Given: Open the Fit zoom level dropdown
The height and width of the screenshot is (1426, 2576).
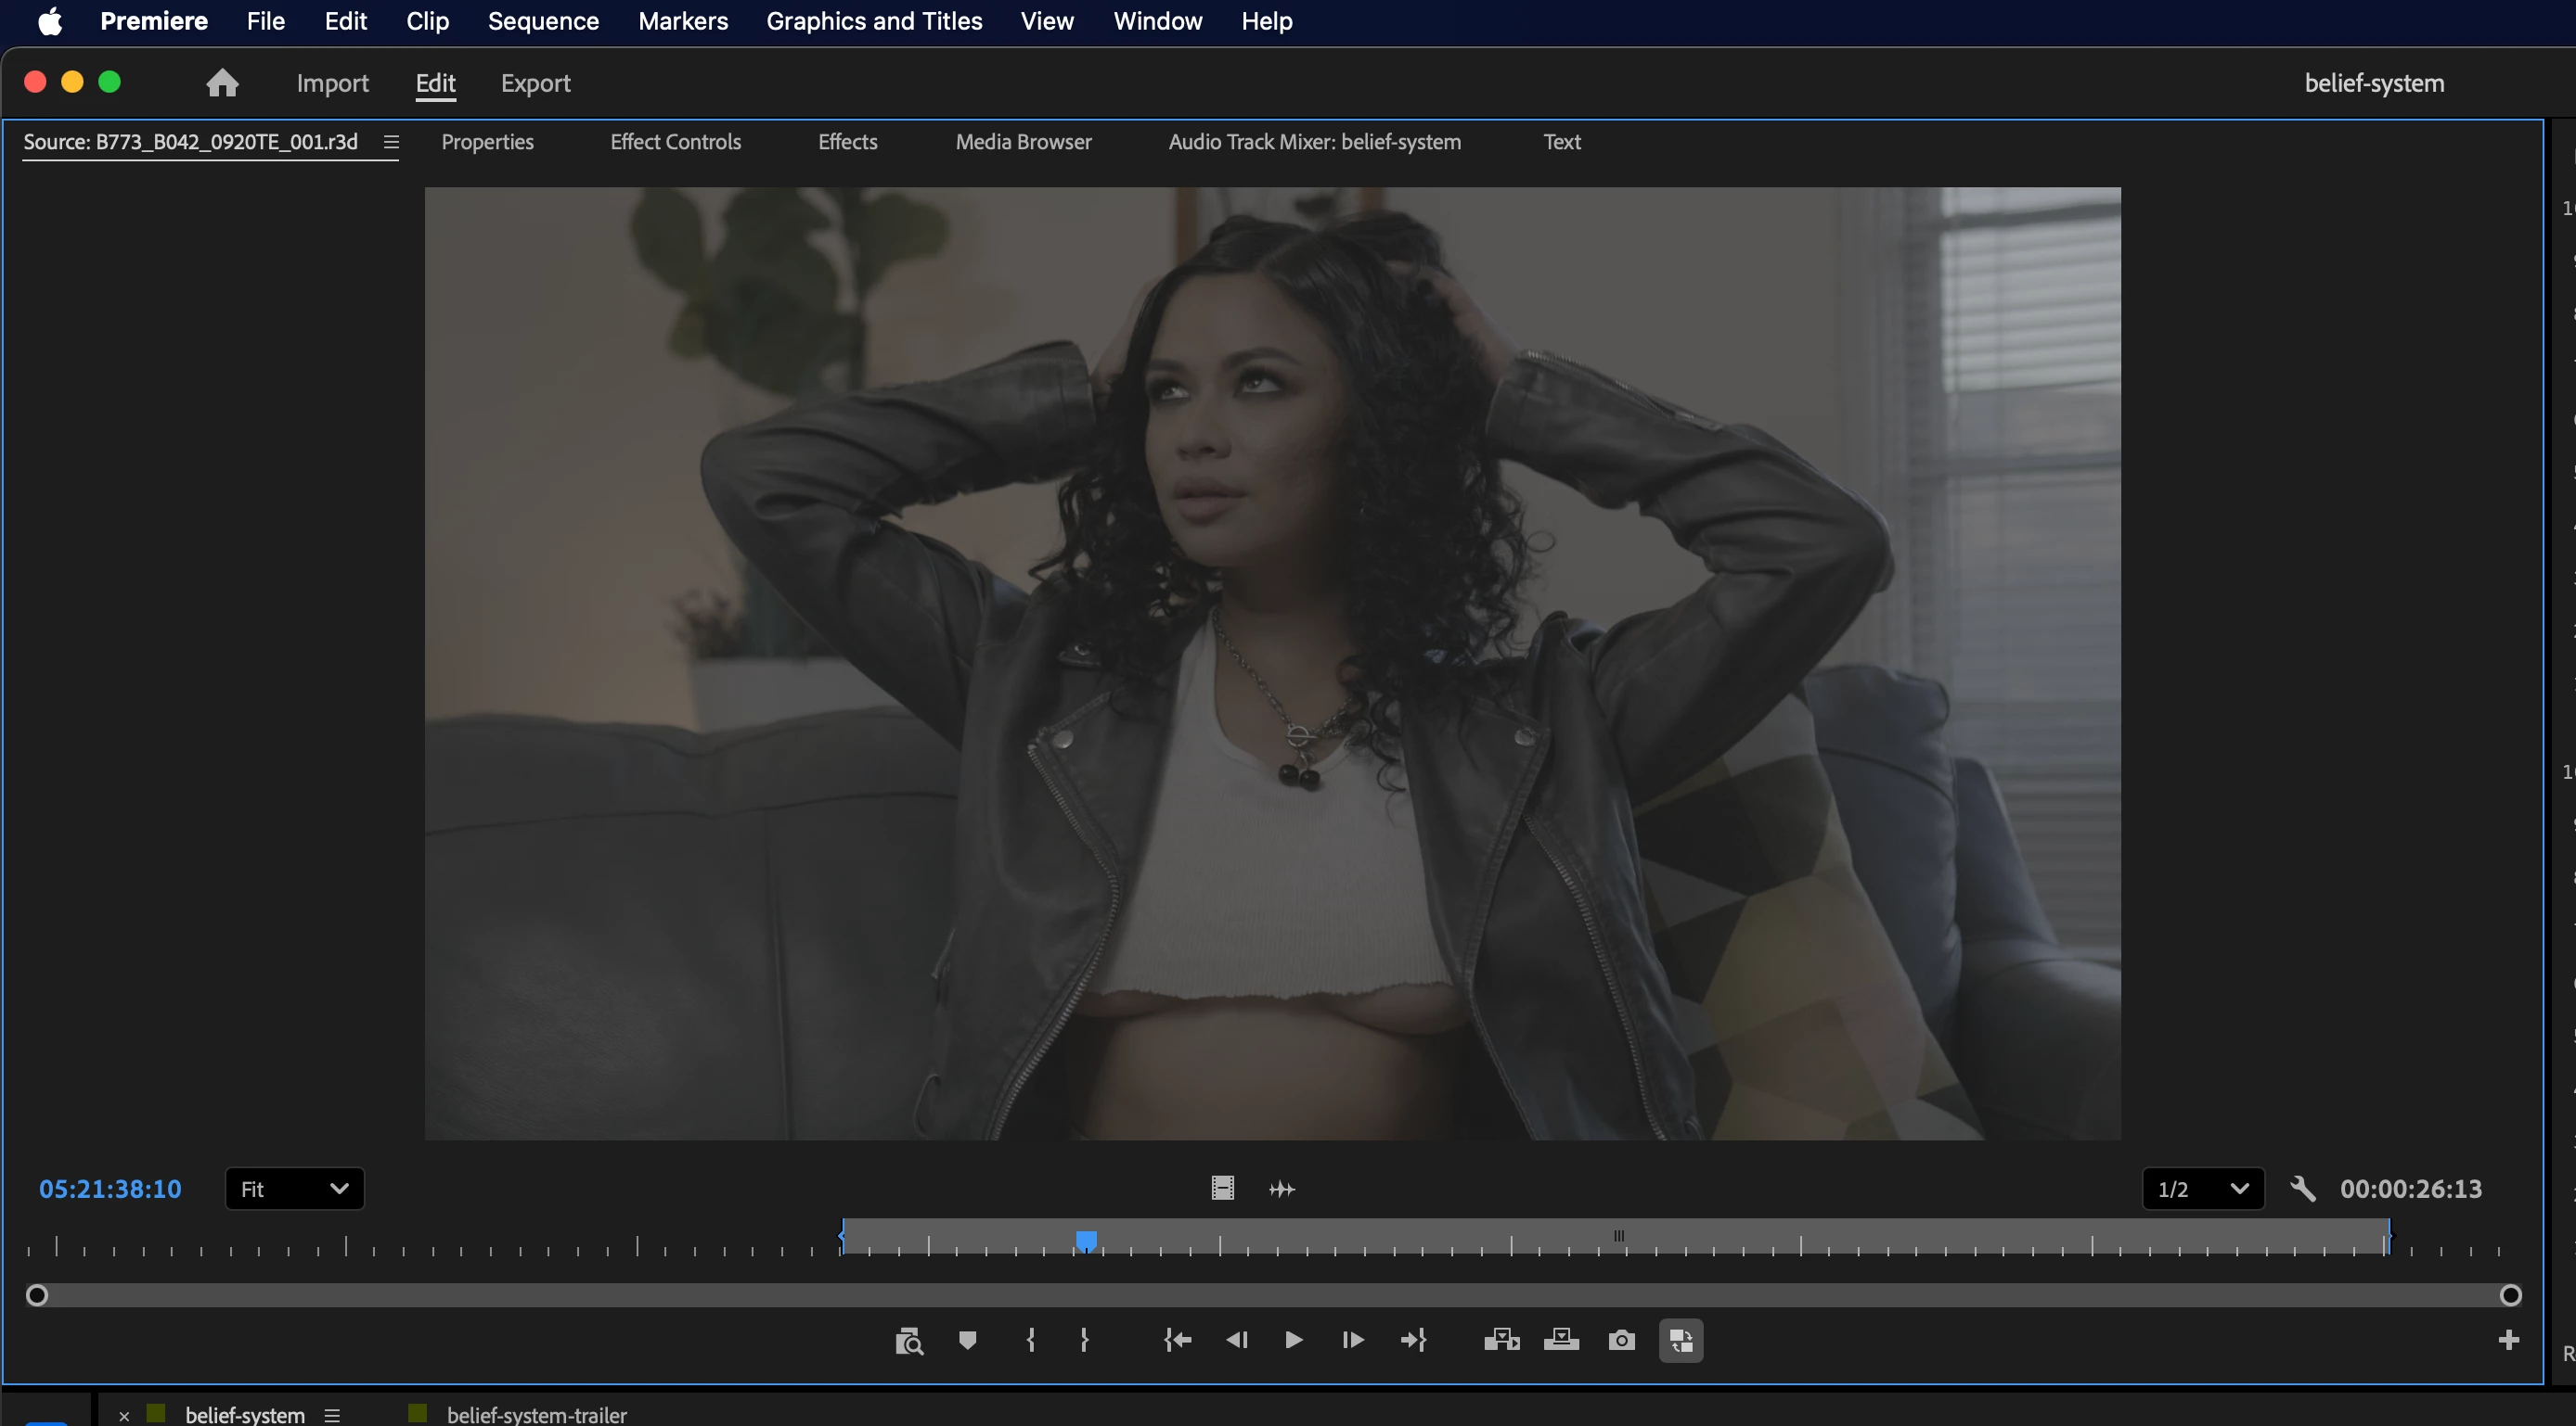Looking at the screenshot, I should 295,1190.
